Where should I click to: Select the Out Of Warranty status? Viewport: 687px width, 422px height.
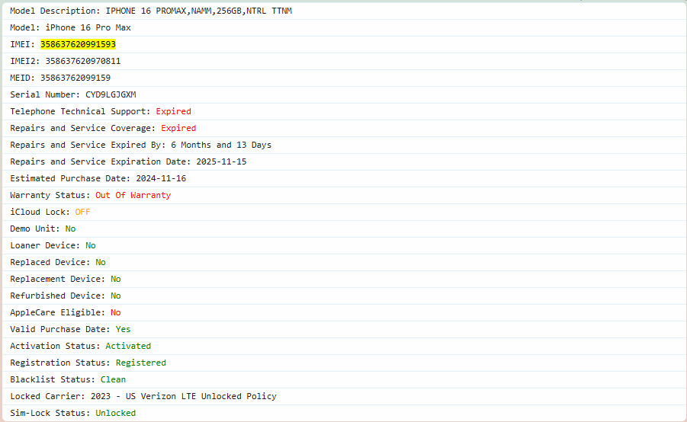coord(133,195)
